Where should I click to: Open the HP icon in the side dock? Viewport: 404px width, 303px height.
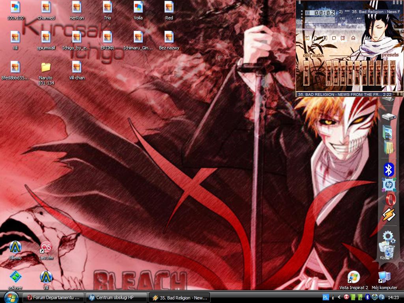(x=389, y=185)
